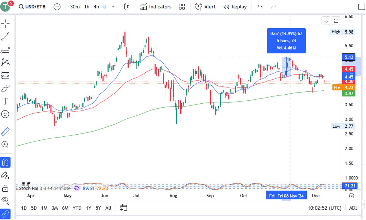This screenshot has width=366, height=220.
Task: Select the Text annotation tool
Action: pos(5,101)
